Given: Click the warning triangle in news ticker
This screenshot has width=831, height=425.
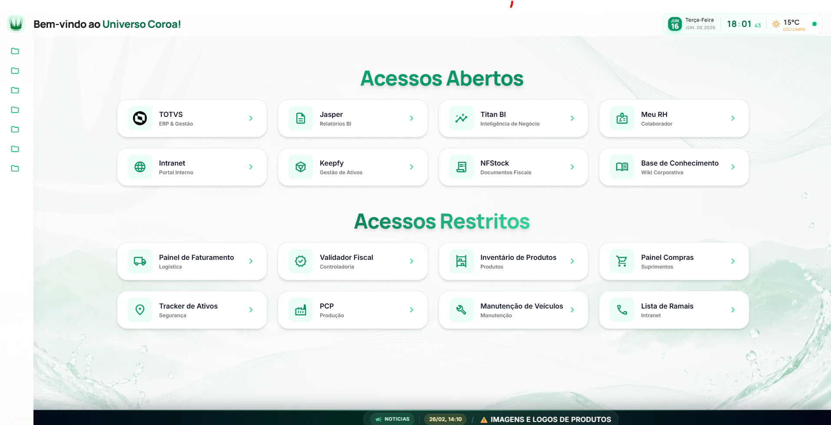Looking at the screenshot, I should [484, 420].
